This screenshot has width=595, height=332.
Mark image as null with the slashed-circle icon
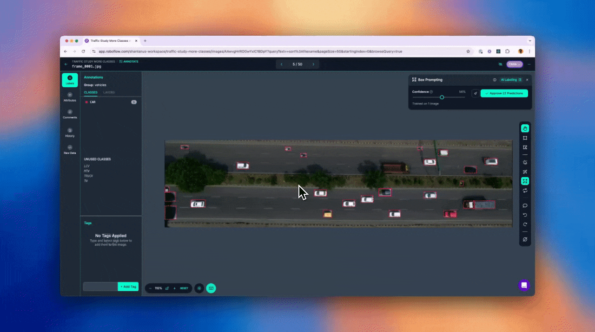click(x=525, y=239)
